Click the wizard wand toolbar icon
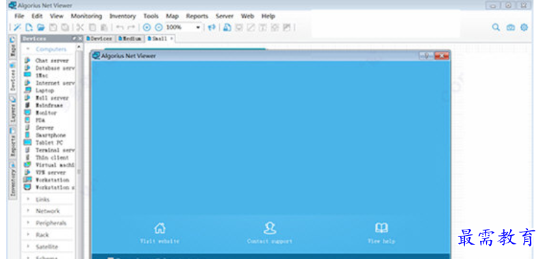This screenshot has width=541, height=259. (x=17, y=27)
